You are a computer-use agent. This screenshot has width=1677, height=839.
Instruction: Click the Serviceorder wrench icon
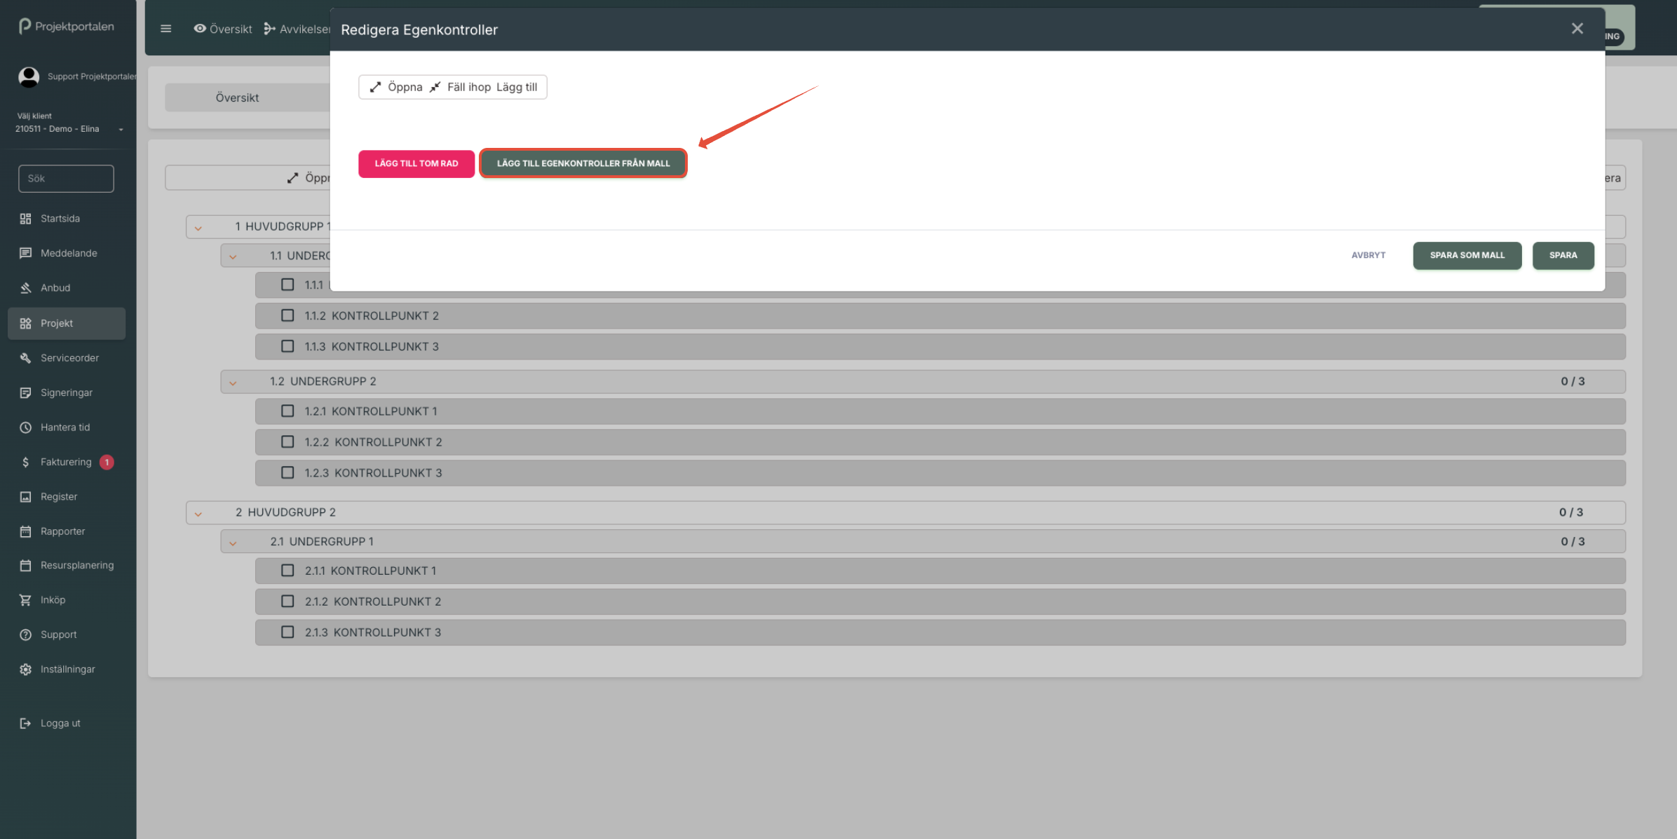click(26, 358)
